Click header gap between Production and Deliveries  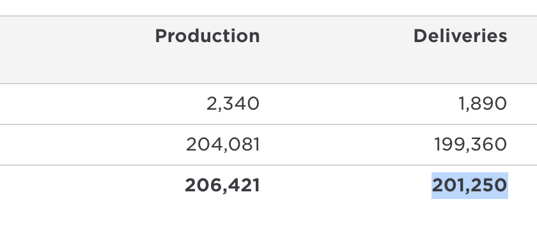click(x=337, y=36)
